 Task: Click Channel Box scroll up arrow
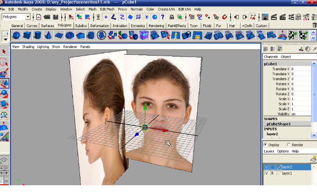click(x=314, y=64)
